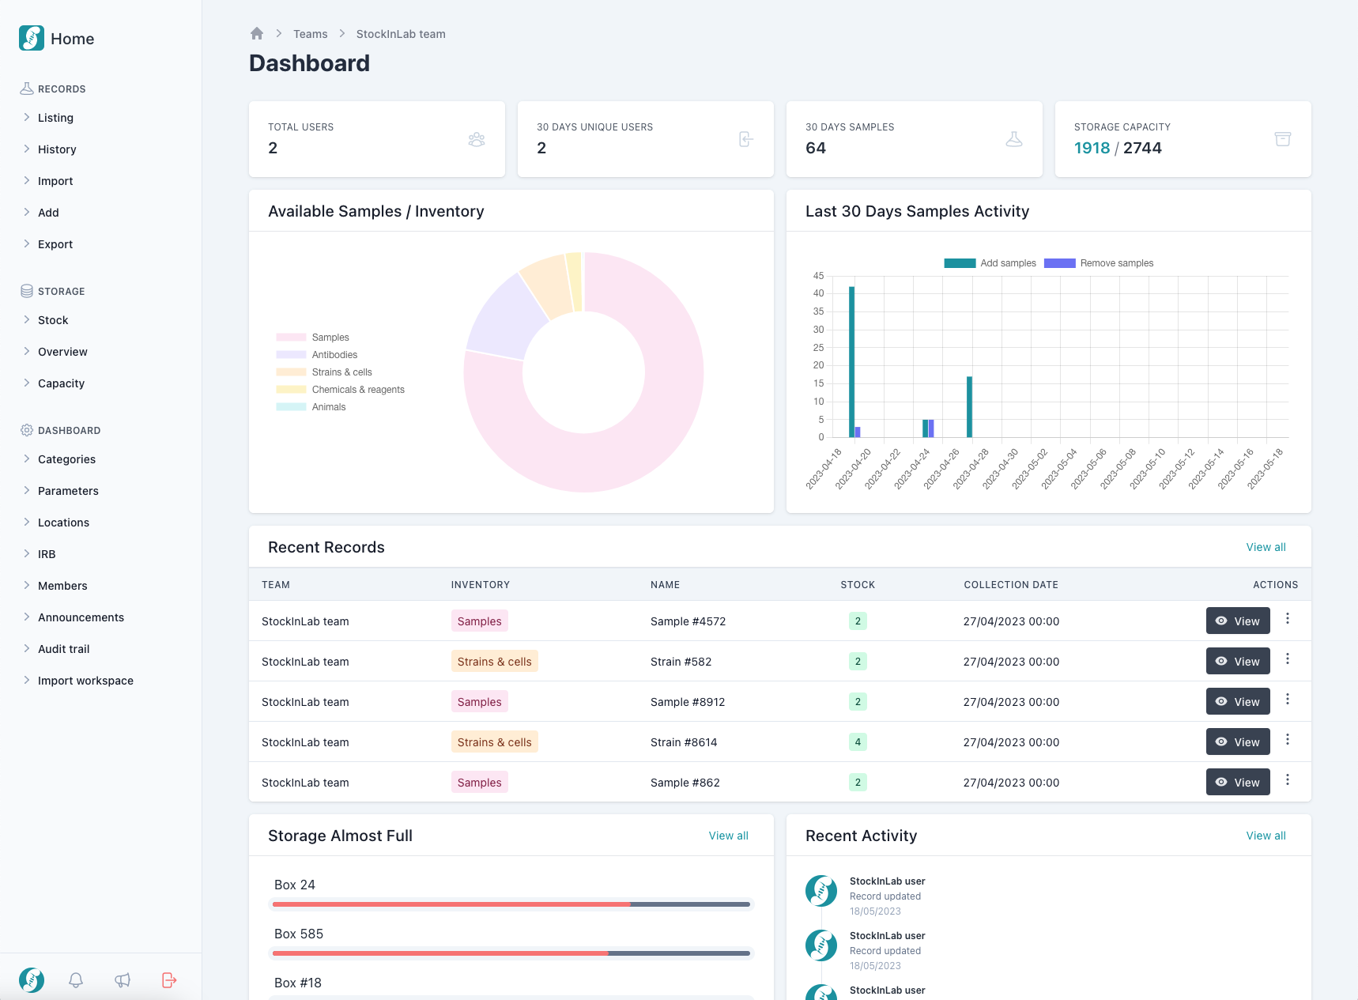This screenshot has height=1000, width=1358.
Task: View all Recent Records
Action: (1266, 547)
